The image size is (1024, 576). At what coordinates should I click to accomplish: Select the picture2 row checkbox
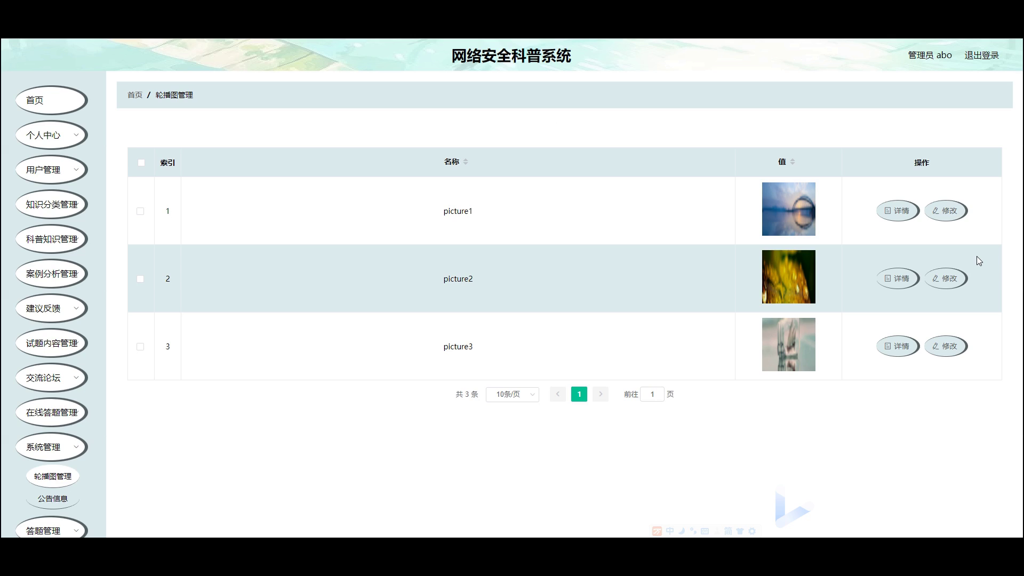[x=140, y=279]
